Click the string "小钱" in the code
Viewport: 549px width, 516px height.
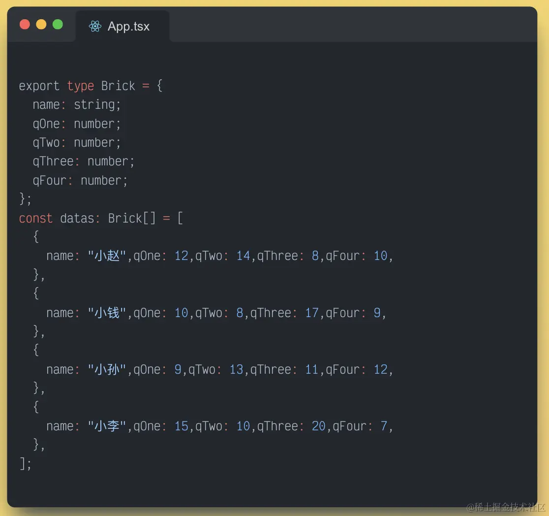pos(107,313)
